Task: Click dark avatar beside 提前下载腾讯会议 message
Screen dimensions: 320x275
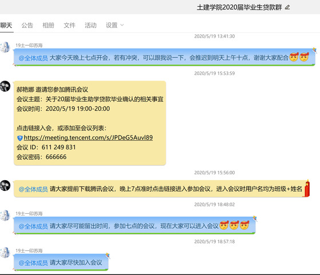Action: click(5, 185)
